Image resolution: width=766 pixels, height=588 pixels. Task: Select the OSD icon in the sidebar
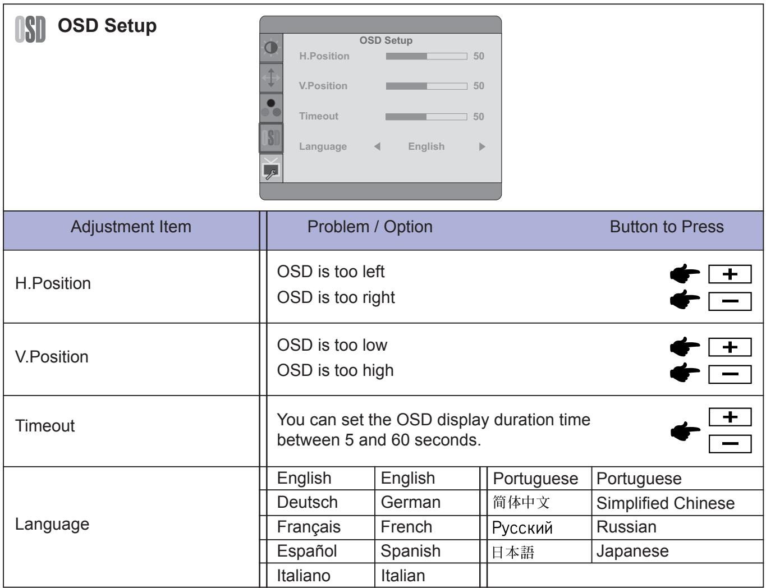point(271,138)
